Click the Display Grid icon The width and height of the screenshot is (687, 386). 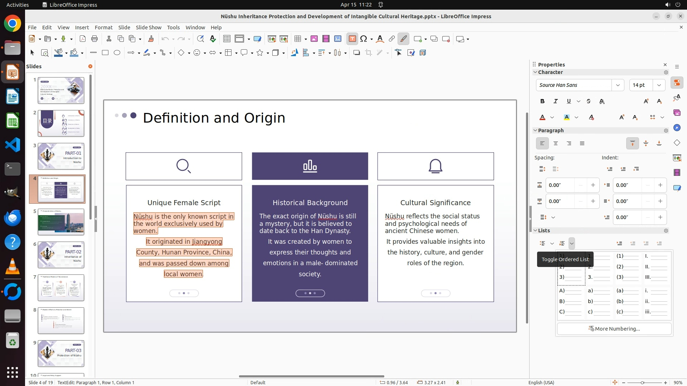226,39
